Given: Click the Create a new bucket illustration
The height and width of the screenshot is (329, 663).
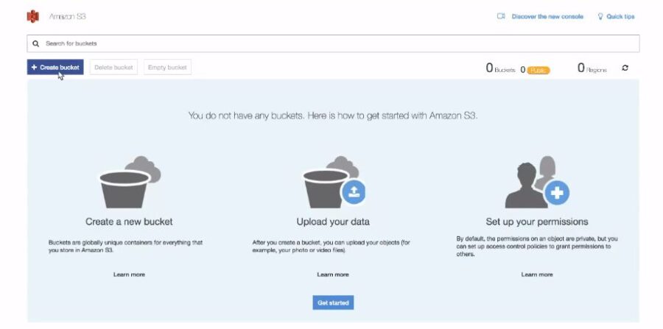Looking at the screenshot, I should coord(130,182).
